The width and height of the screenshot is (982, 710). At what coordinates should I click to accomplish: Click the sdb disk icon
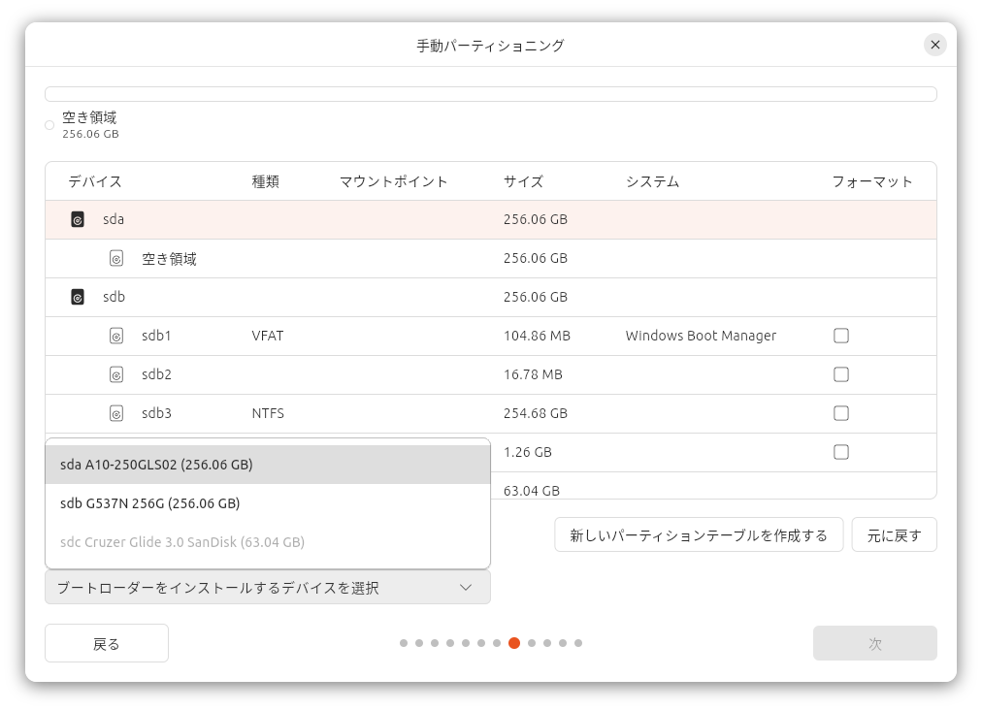(x=78, y=297)
